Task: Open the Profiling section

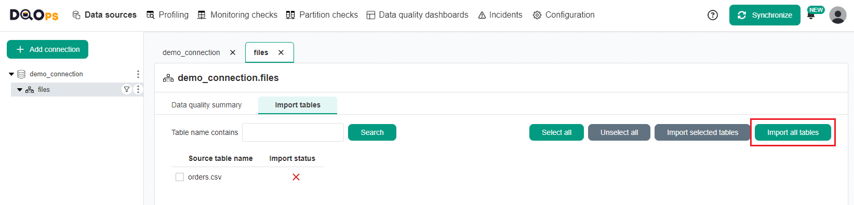Action: (167, 15)
